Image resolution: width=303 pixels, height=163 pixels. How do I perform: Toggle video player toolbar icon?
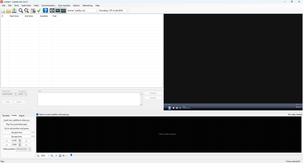[x=63, y=11]
